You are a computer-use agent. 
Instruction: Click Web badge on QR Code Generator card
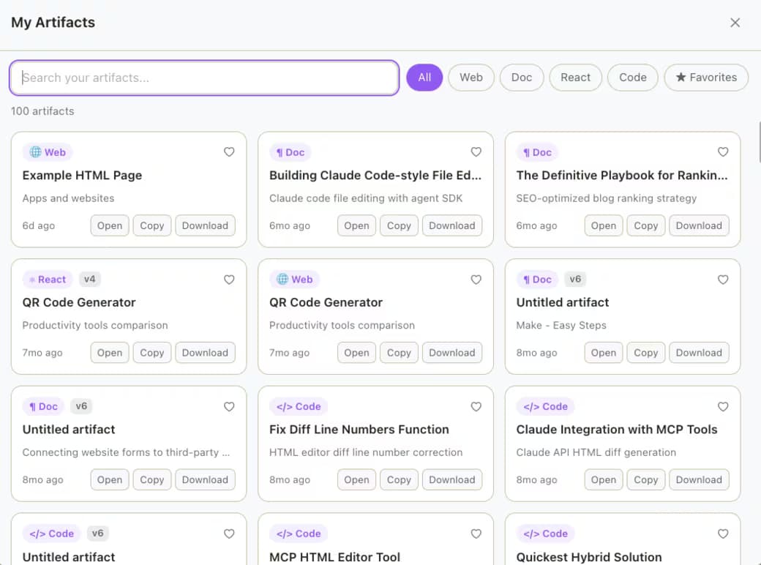[295, 280]
